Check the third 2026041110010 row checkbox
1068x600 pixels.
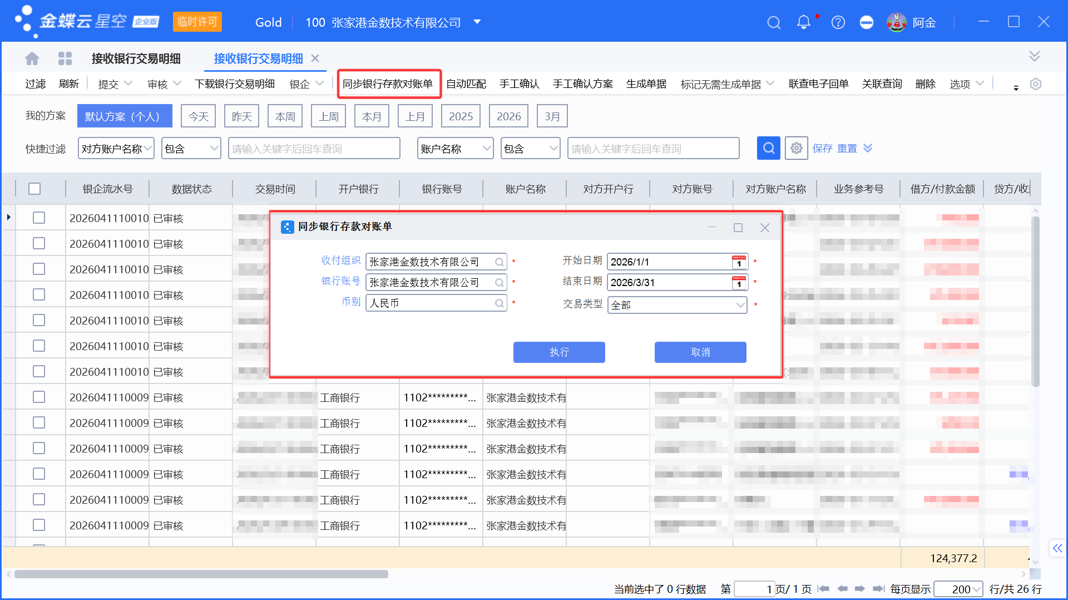[39, 269]
